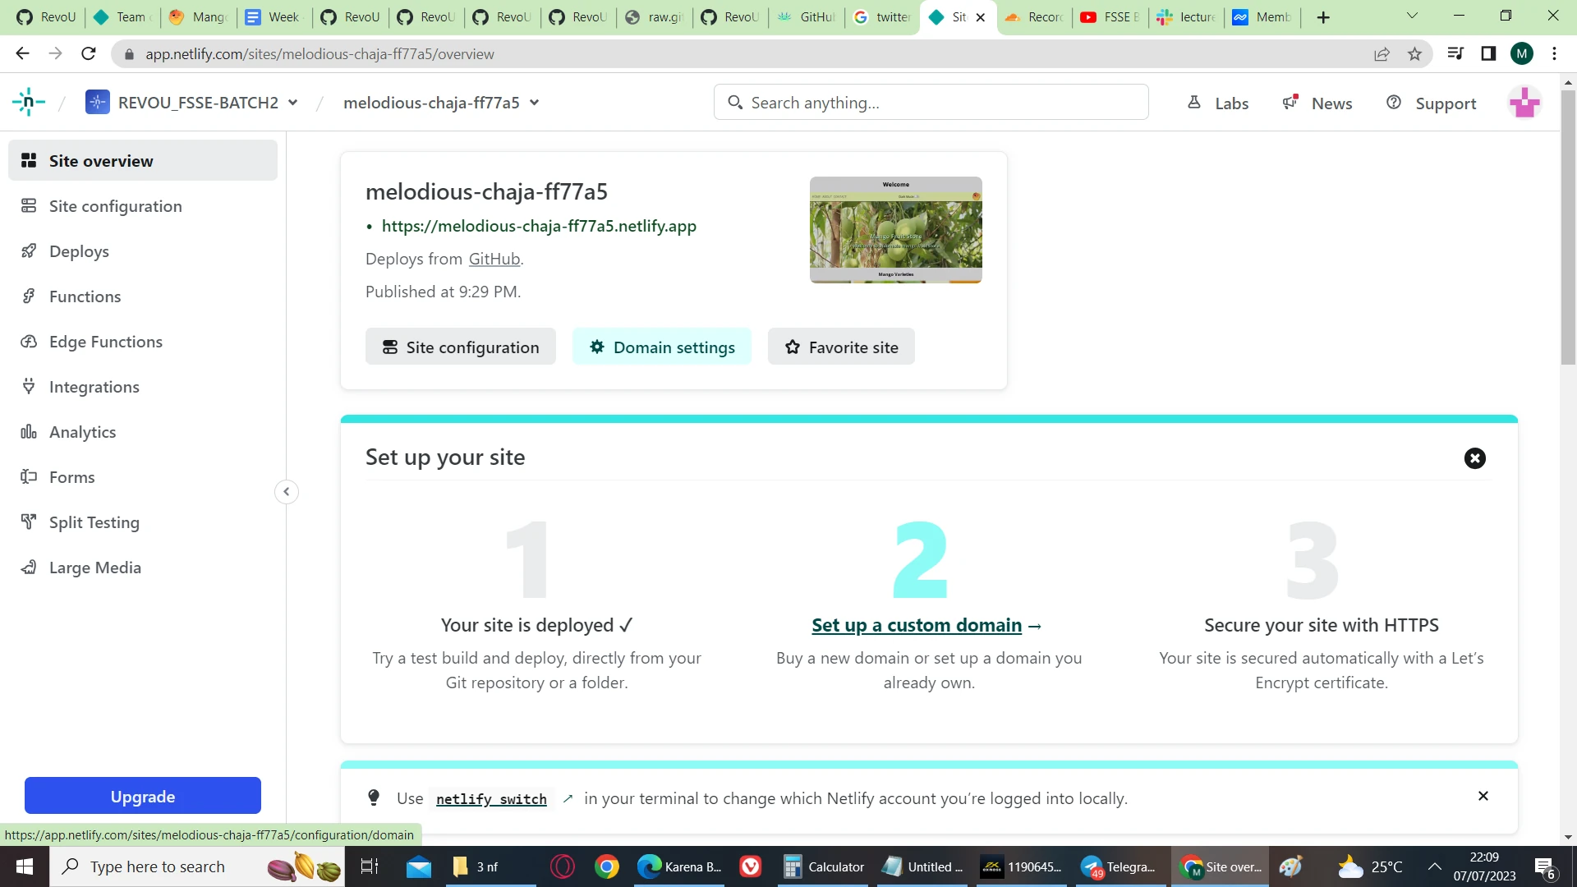This screenshot has width=1577, height=887.
Task: Open the News megaphone icon
Action: tap(1290, 103)
